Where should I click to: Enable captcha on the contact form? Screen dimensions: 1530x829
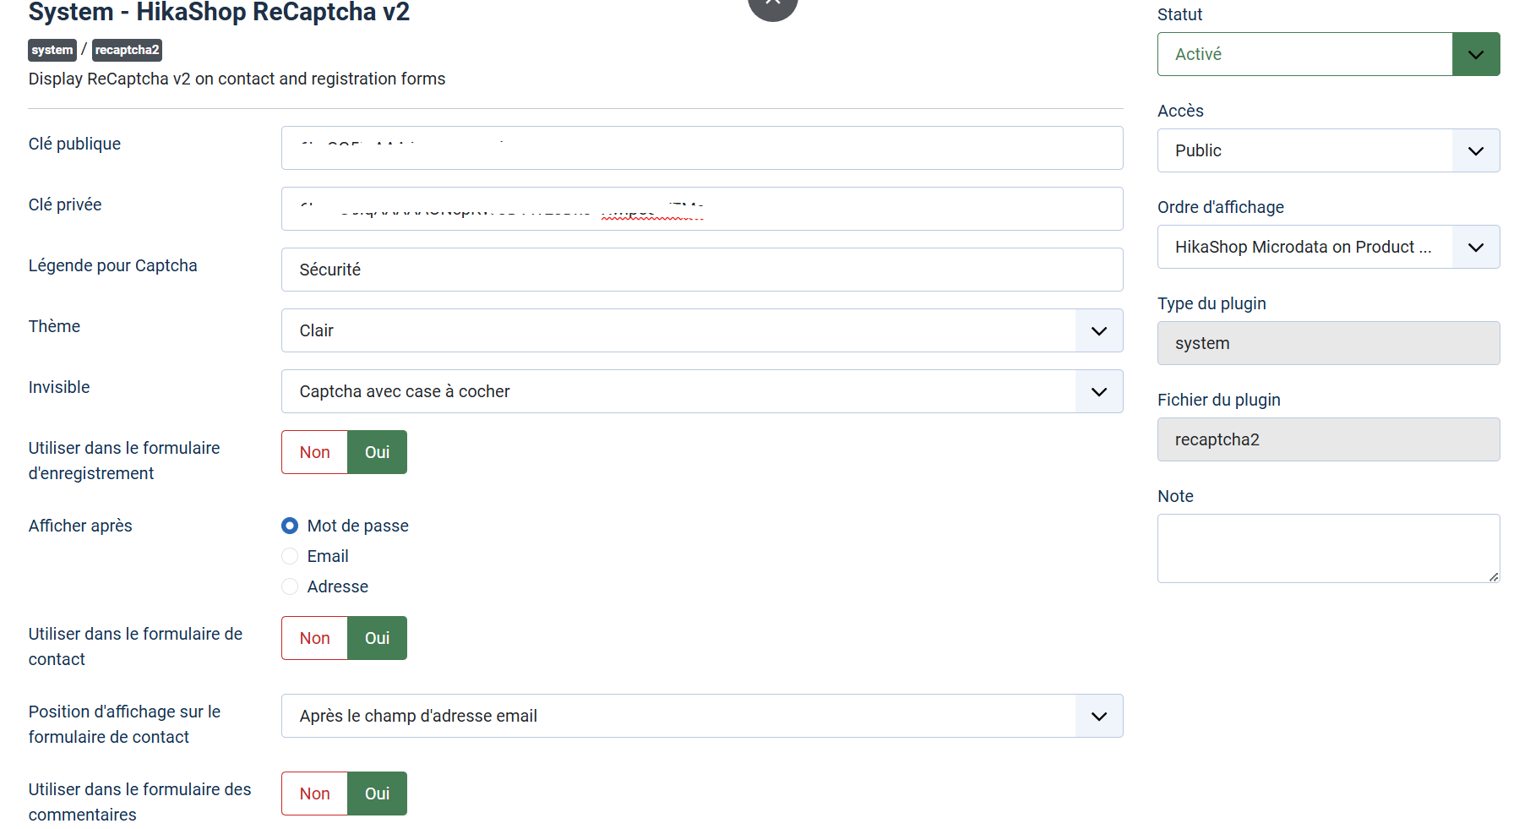[377, 638]
